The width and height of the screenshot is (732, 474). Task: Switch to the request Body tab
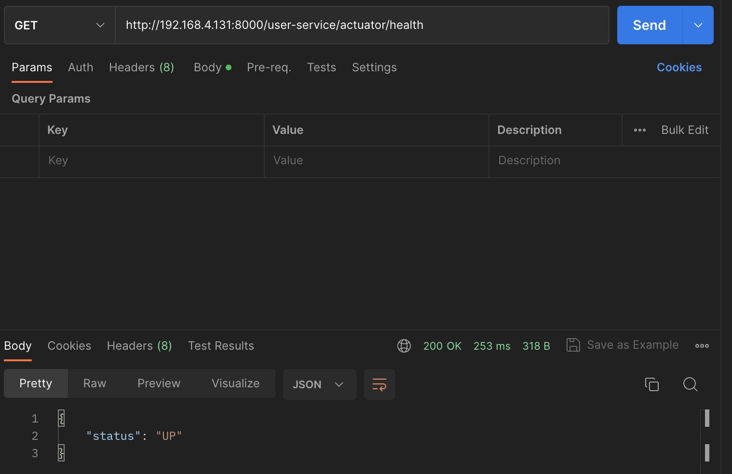coord(212,67)
